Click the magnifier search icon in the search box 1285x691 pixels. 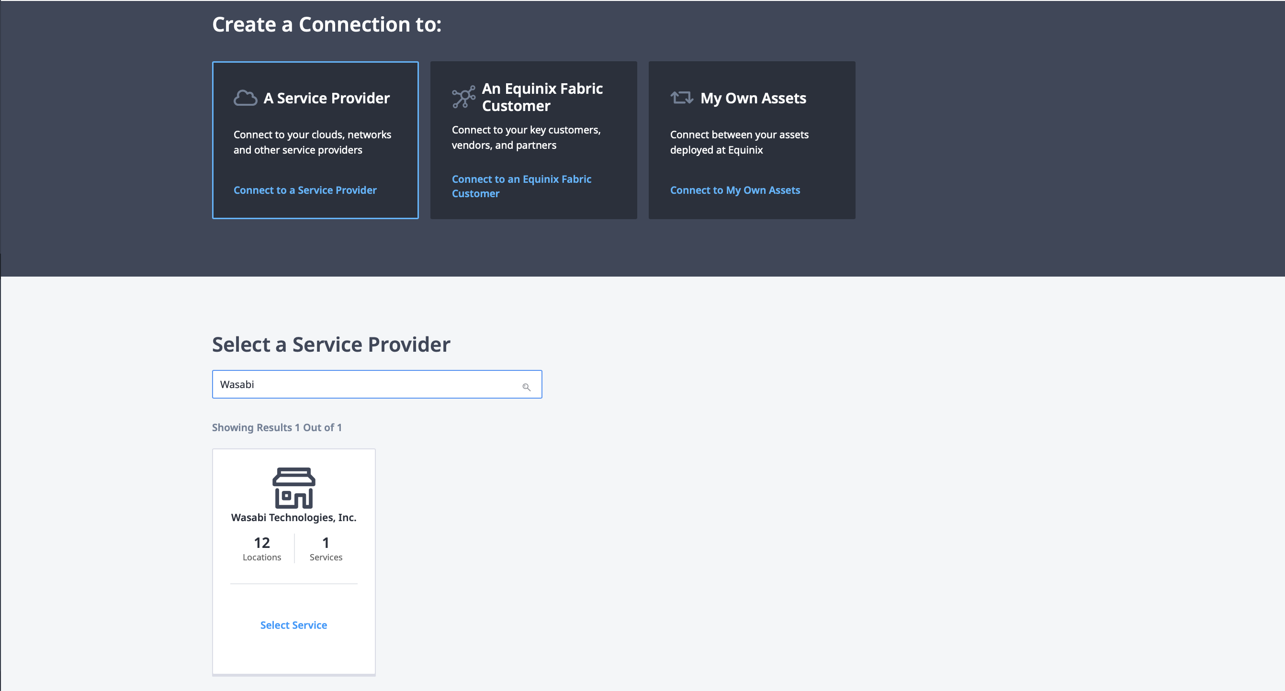pos(526,387)
